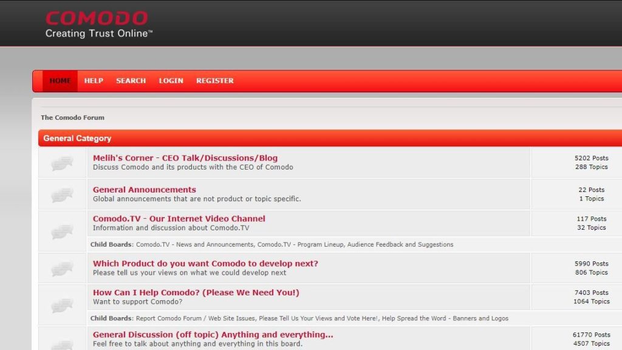The width and height of the screenshot is (622, 350).
Task: Open Help Spread the Word child board
Action: [x=445, y=318]
